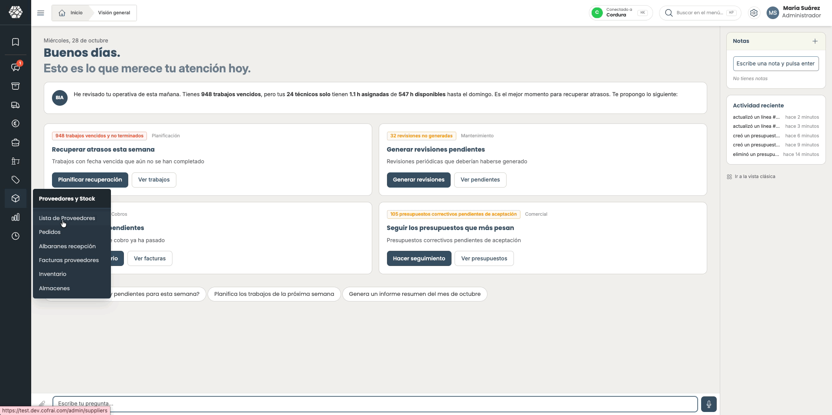This screenshot has height=415, width=832.
Task: Click Generar revisiones button
Action: tap(419, 180)
